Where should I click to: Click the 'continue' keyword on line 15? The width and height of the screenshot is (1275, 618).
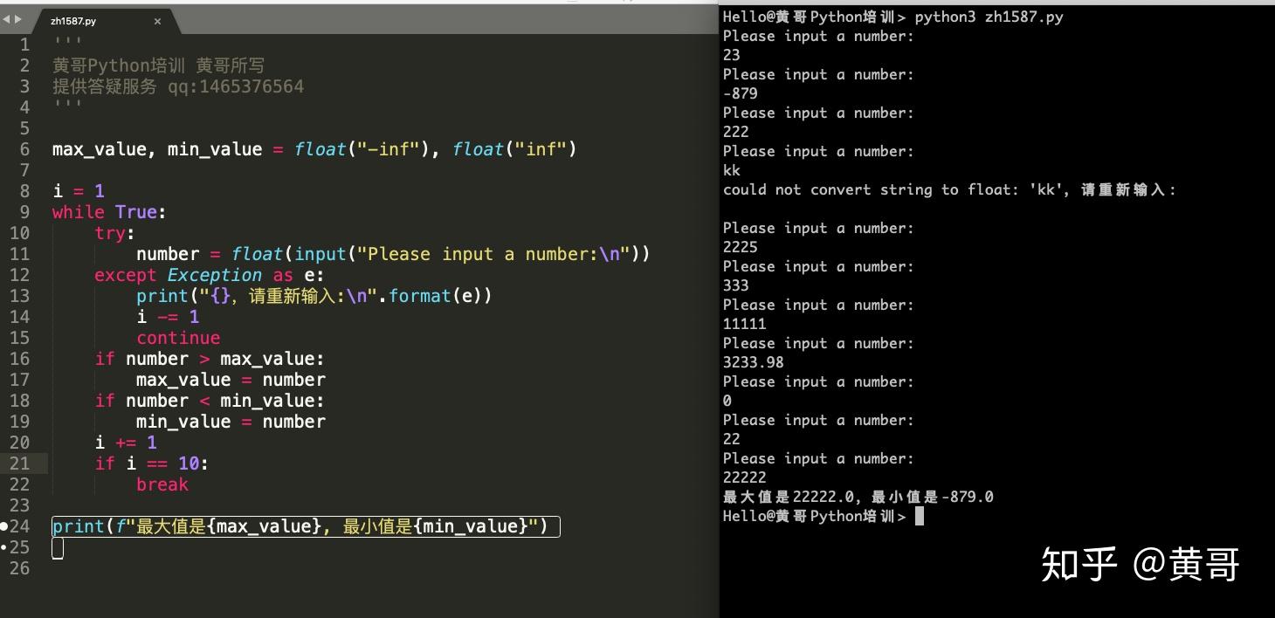click(178, 338)
